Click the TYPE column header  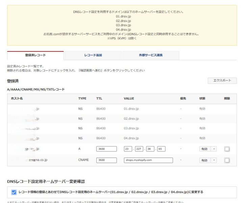click(82, 98)
